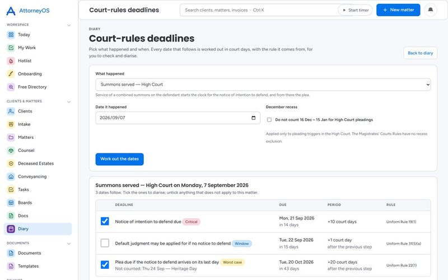This screenshot has width=448, height=280.
Task: Start the timer
Action: click(355, 10)
